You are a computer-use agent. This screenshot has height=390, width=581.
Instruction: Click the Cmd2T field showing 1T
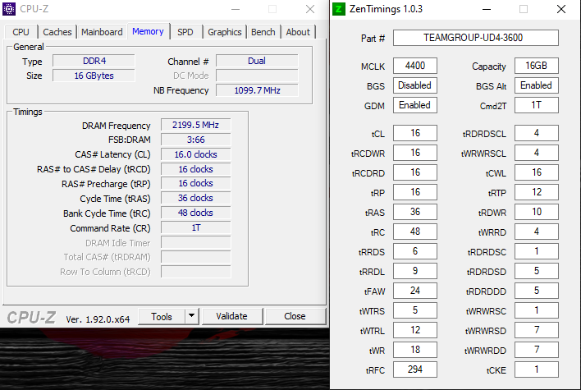[537, 105]
